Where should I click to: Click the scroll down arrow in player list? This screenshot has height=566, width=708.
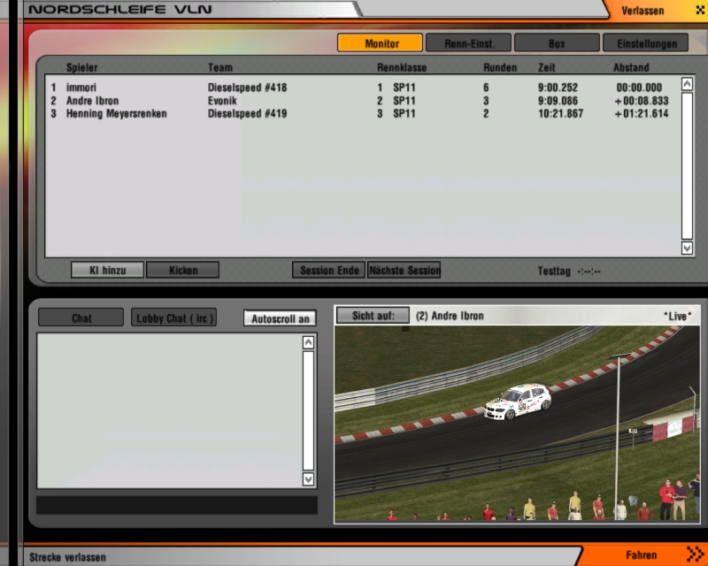(687, 249)
